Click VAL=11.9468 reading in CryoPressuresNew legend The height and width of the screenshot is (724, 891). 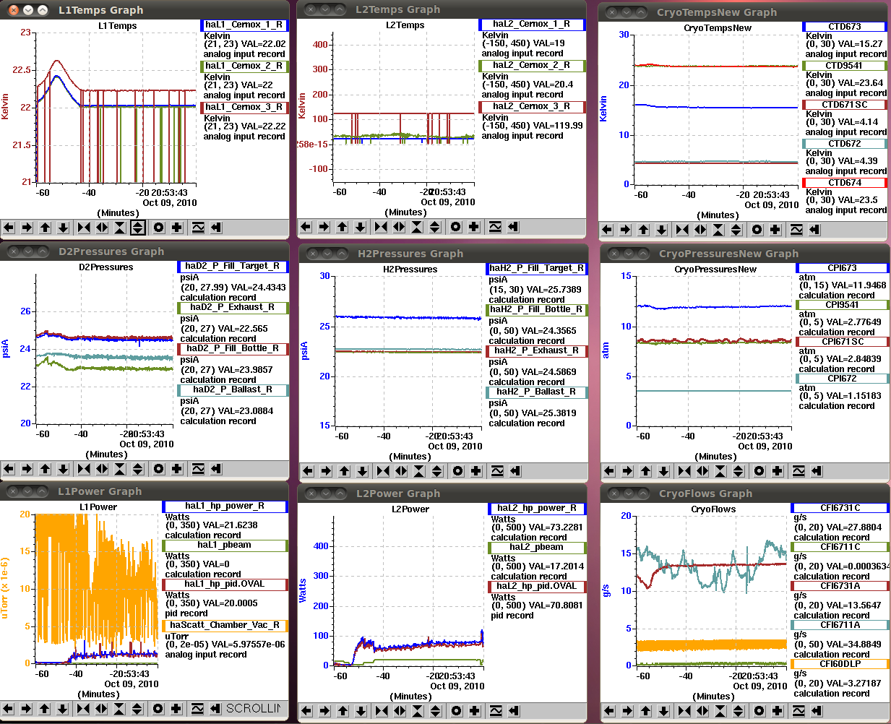point(856,285)
